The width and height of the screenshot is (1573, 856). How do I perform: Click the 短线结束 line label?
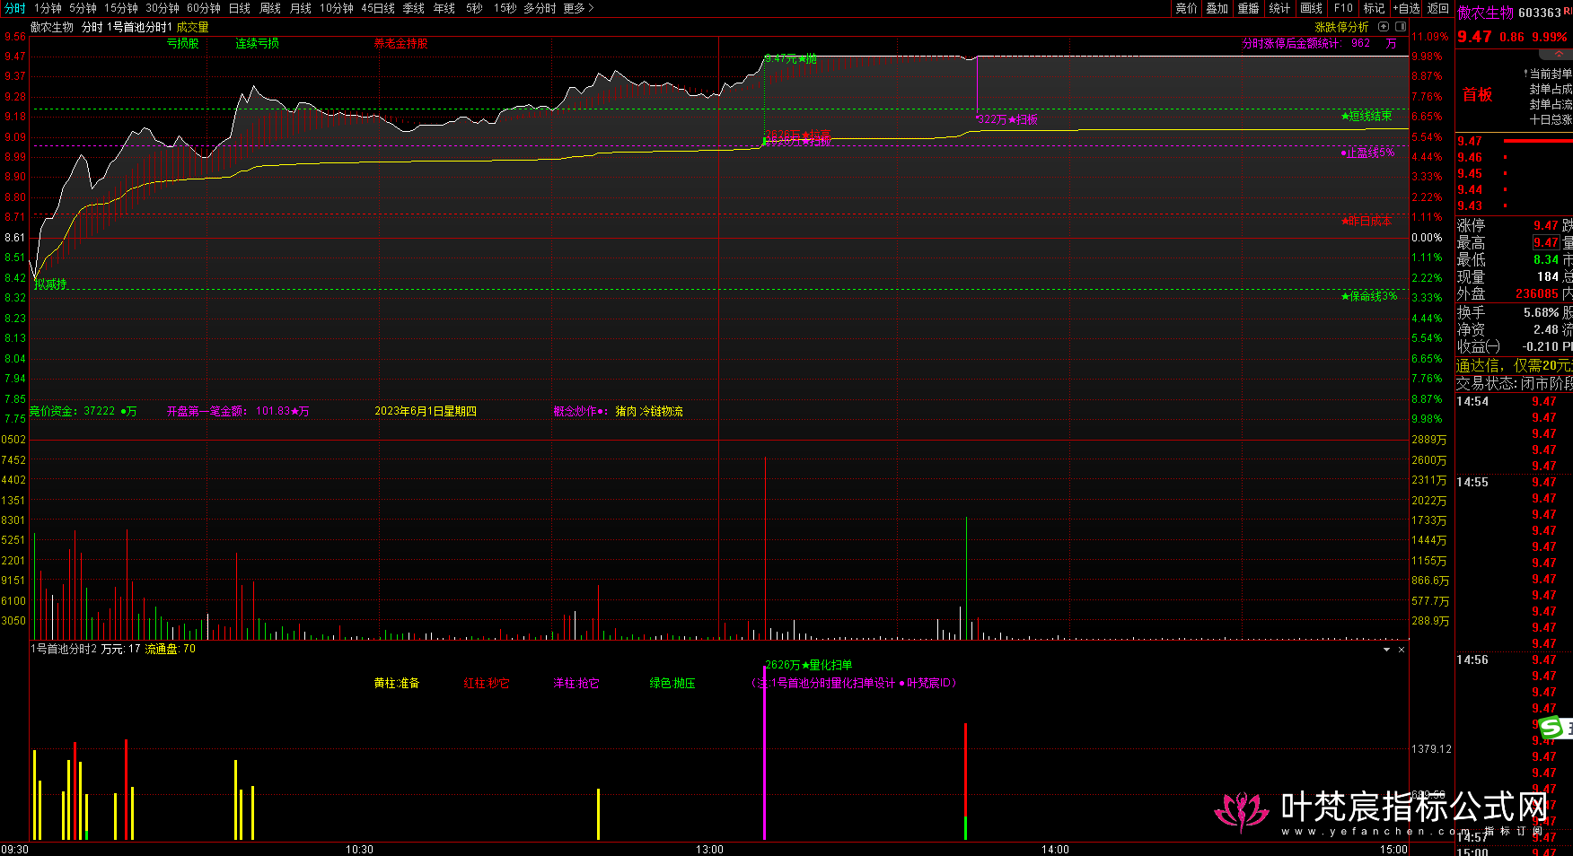[x=1366, y=116]
